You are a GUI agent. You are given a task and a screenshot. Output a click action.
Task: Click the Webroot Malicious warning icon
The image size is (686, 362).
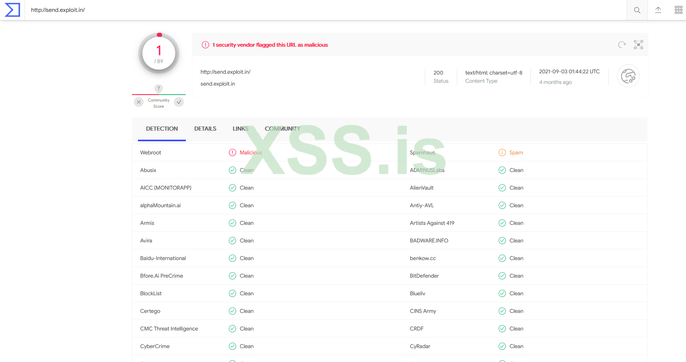coord(232,152)
